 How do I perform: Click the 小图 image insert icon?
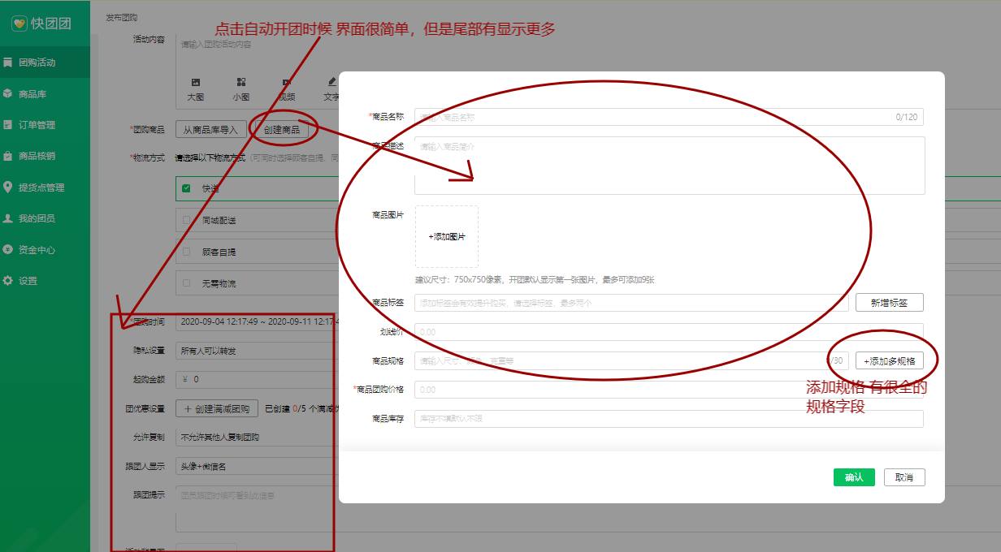point(241,83)
